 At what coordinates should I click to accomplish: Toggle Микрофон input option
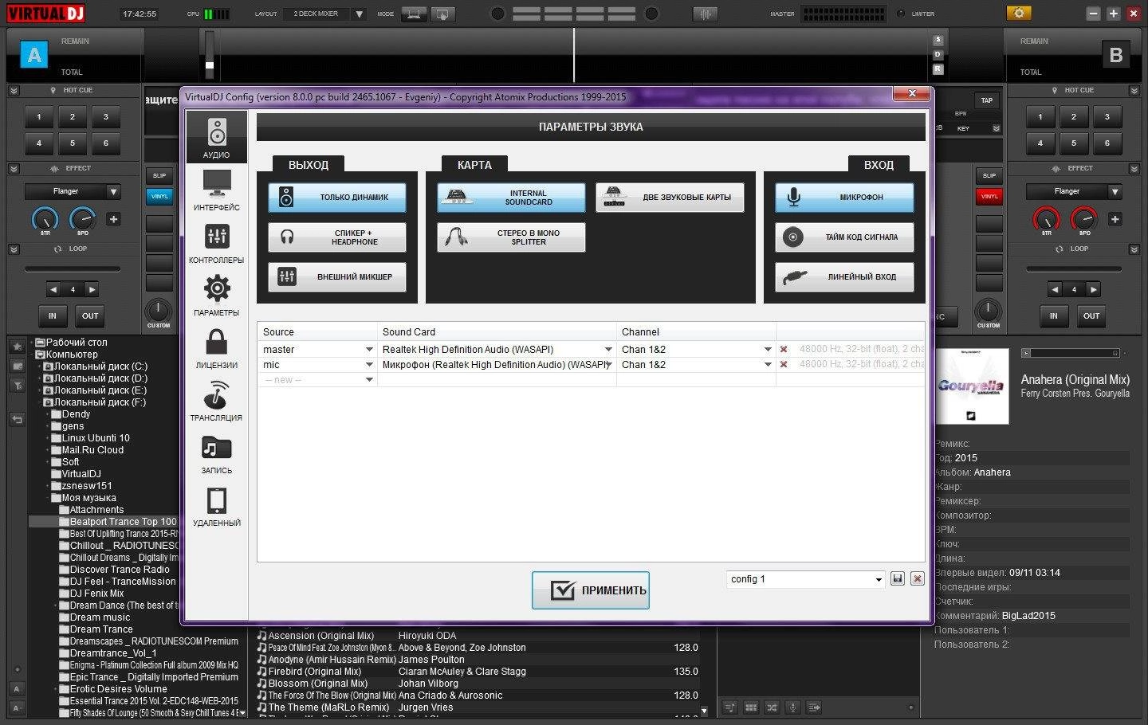point(844,198)
